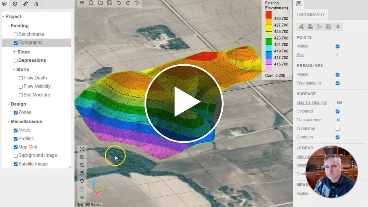Click the Size link under Points

coord(301,55)
